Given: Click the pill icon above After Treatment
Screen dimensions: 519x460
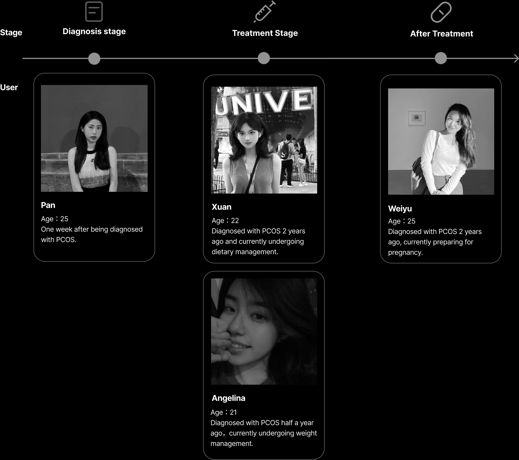Looking at the screenshot, I should (441, 12).
